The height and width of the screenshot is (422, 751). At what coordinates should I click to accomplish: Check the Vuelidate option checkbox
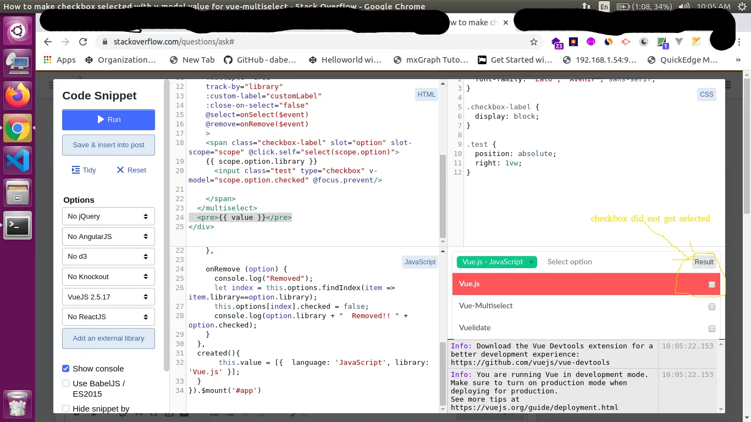[712, 329]
